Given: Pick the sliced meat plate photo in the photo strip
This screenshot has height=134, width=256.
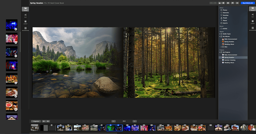Looking at the screenshot, I should point(12,92).
